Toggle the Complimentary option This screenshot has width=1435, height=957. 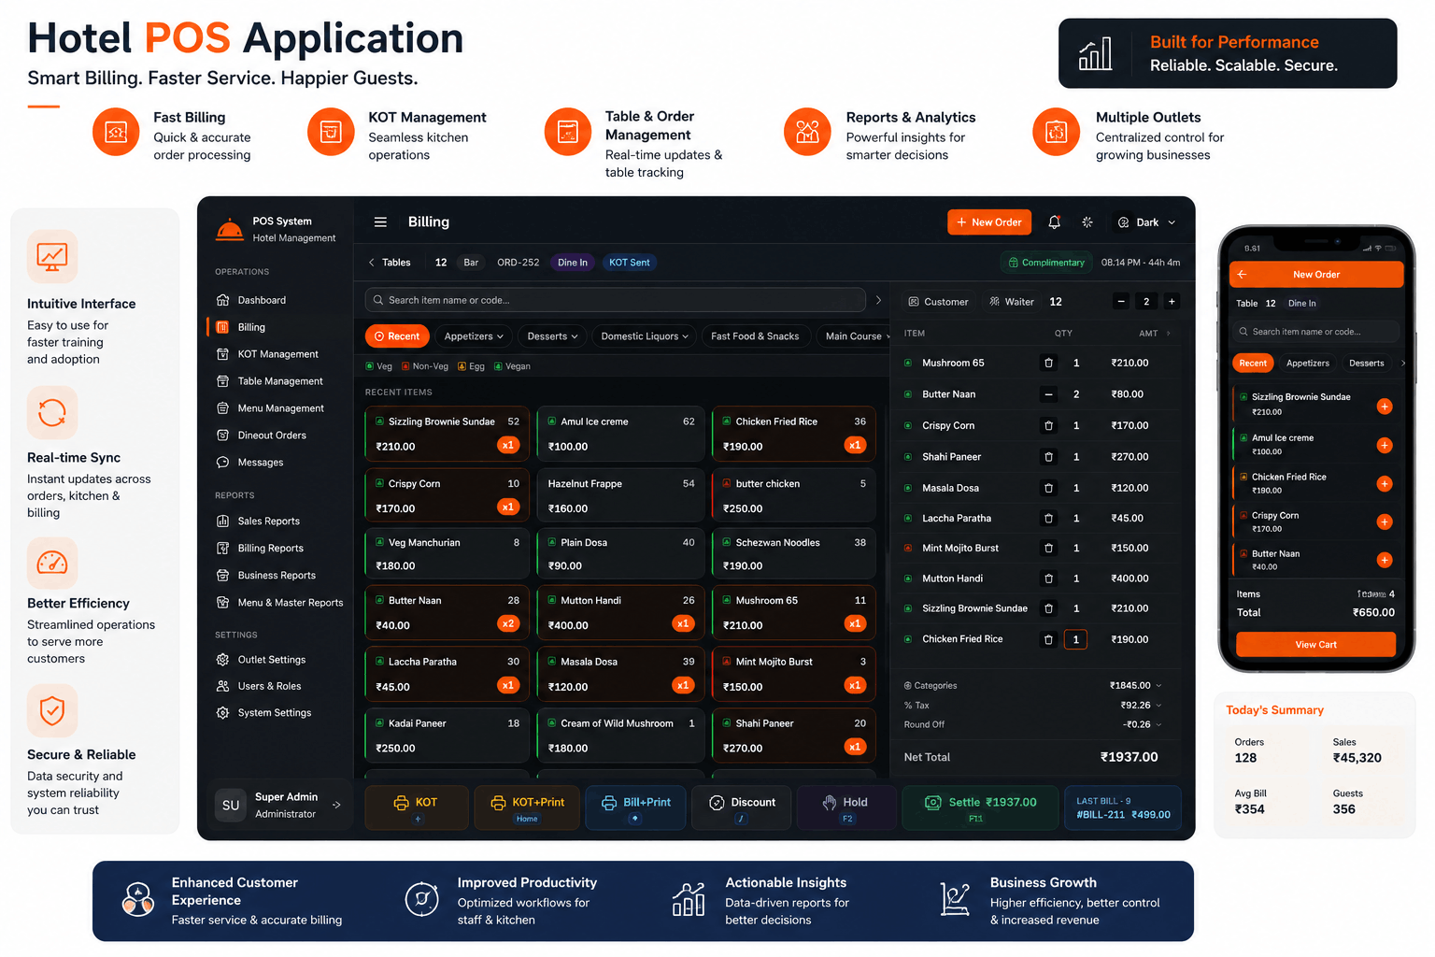click(x=1046, y=263)
